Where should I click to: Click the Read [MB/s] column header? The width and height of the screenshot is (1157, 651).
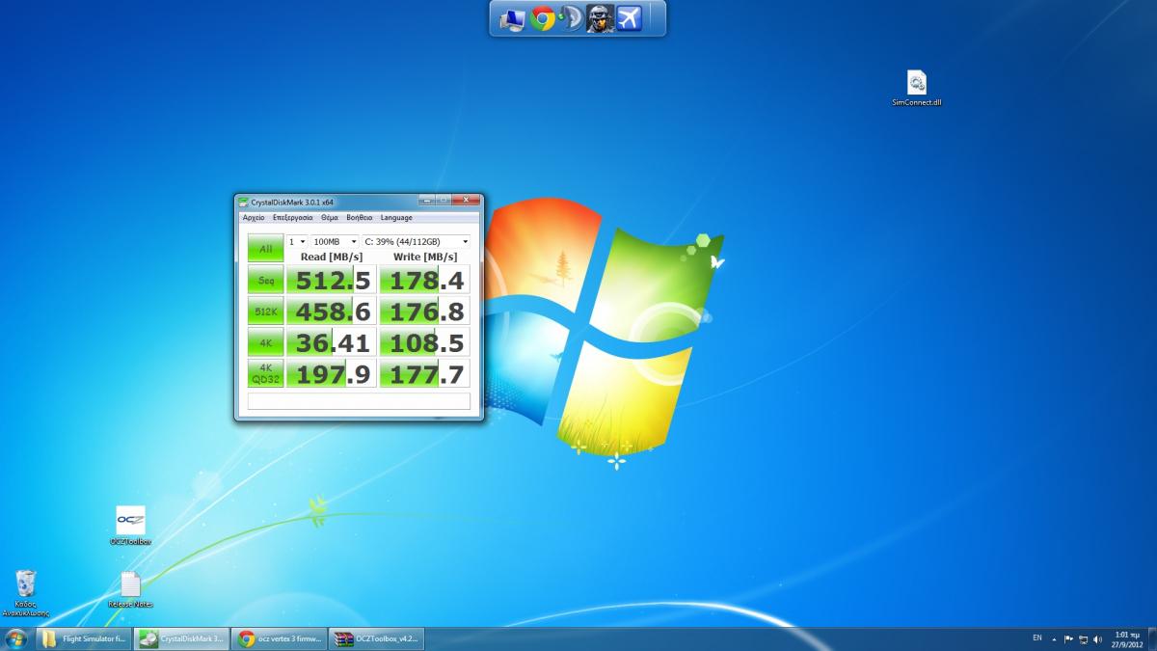(x=332, y=257)
